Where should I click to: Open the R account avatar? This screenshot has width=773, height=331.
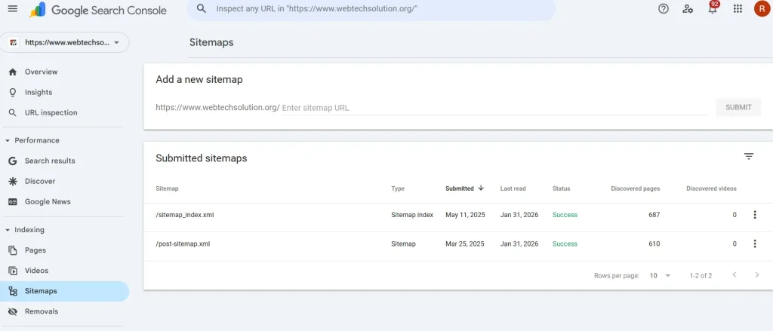762,9
